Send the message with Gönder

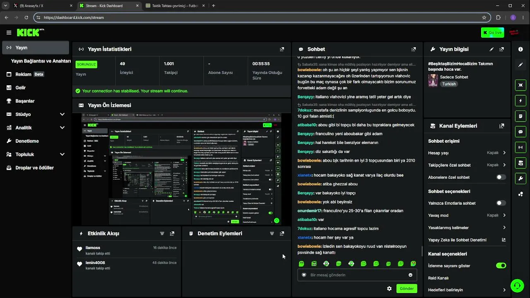tap(407, 288)
